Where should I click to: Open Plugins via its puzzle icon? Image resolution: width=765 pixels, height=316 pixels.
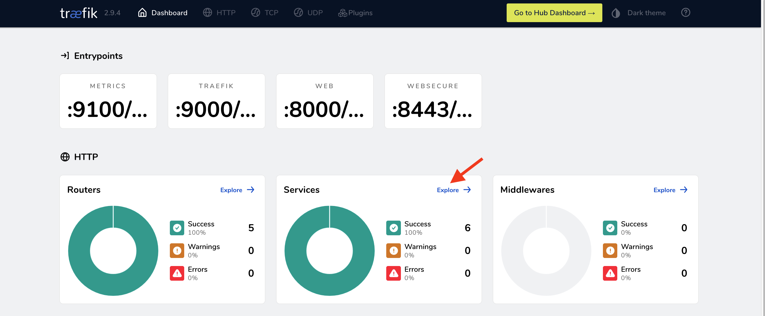coord(342,12)
